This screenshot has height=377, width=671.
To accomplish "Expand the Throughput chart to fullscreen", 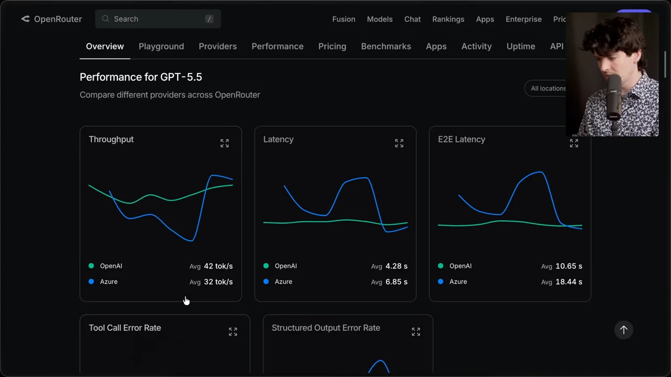I will (225, 143).
